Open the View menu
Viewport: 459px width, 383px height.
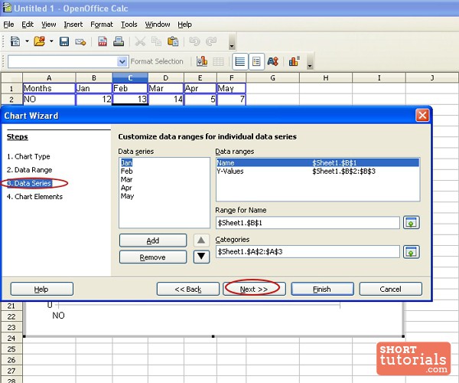coord(49,25)
